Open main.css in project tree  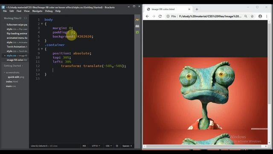[11, 86]
